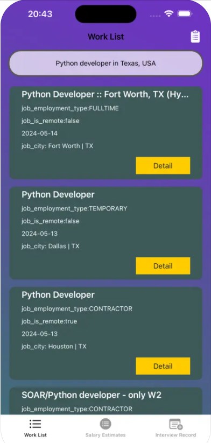Tap job_city: Dallas | TX text

point(51,246)
